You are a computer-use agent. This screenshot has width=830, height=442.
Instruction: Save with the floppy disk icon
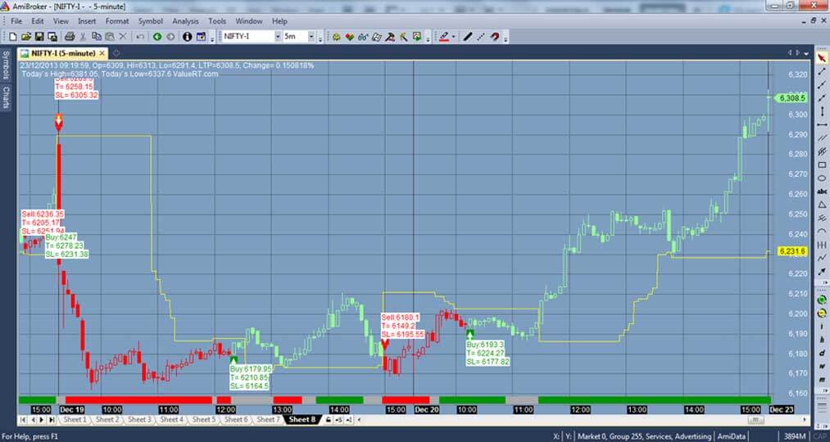(x=39, y=37)
